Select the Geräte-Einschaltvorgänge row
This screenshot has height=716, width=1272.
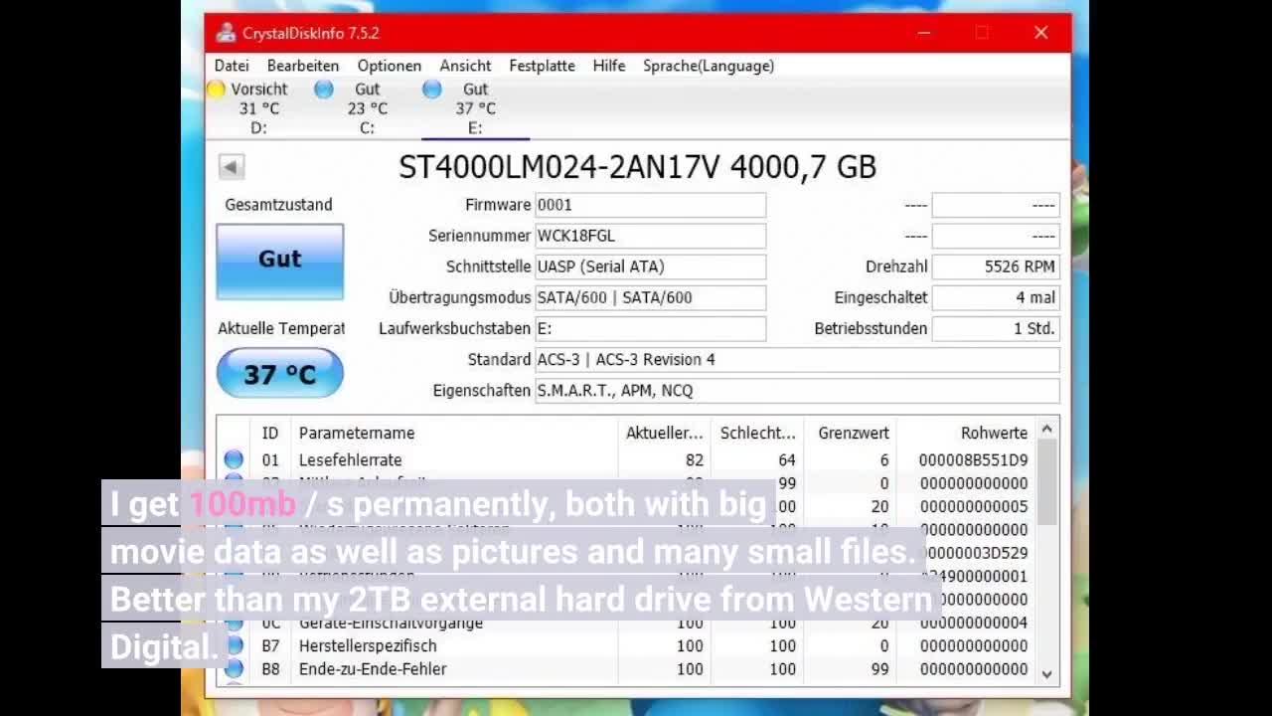626,623
